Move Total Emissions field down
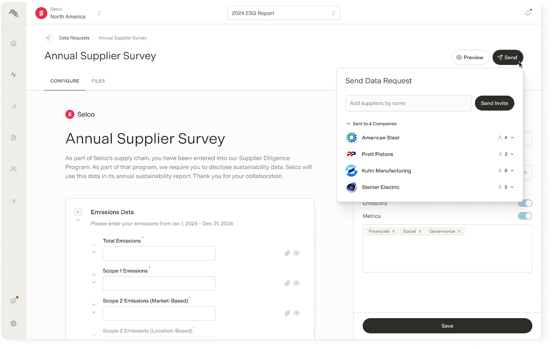Screen dimensions: 556x349 94,252
